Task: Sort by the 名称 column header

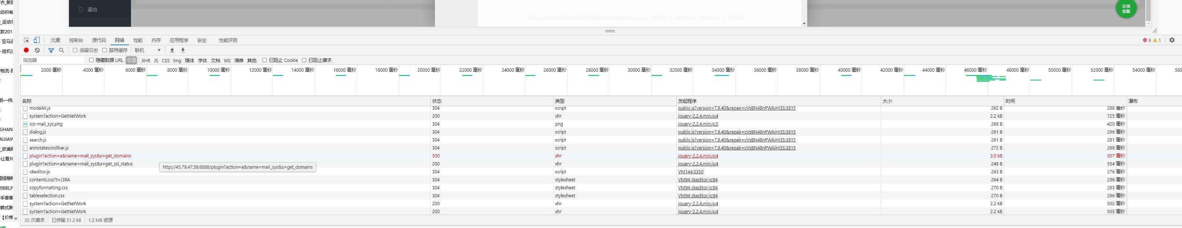Action: [225, 101]
